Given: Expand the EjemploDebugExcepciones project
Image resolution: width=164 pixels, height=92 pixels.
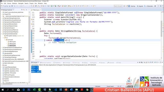Looking at the screenshot, I should coord(2,18).
